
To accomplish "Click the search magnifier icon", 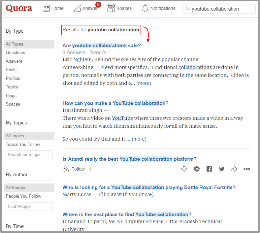I will coord(188,9).
